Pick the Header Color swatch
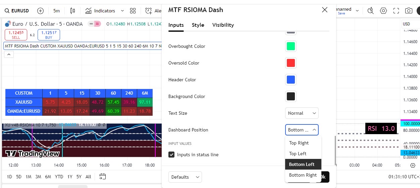This screenshot has height=188, width=420. pyautogui.click(x=291, y=80)
